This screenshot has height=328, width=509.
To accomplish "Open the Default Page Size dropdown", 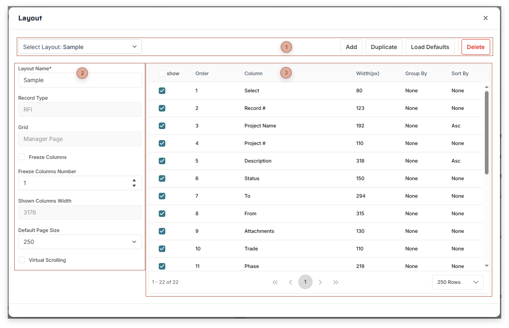I will pyautogui.click(x=80, y=241).
